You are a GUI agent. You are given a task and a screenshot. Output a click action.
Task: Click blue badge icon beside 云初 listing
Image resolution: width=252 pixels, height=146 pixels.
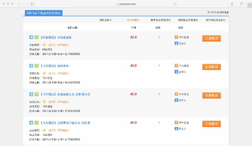coord(31,123)
